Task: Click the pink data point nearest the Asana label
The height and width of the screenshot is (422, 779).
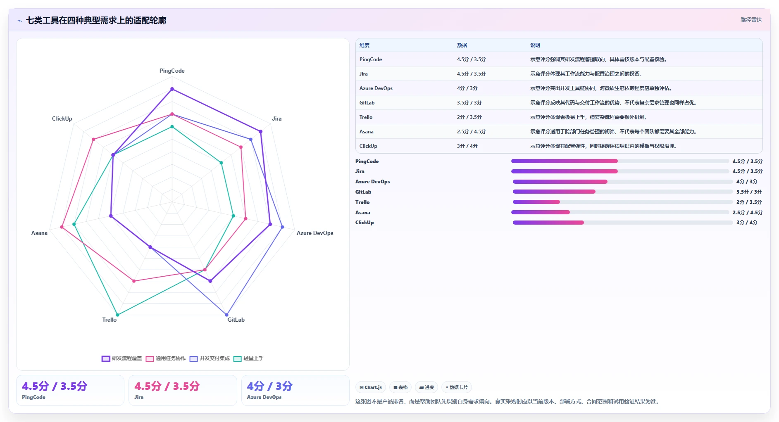Action: 62,227
